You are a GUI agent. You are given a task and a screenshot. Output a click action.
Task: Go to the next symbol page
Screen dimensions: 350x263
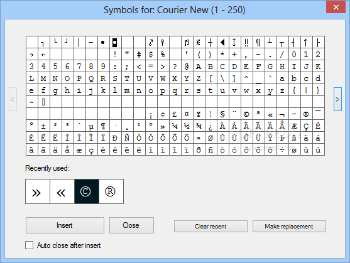pyautogui.click(x=337, y=99)
